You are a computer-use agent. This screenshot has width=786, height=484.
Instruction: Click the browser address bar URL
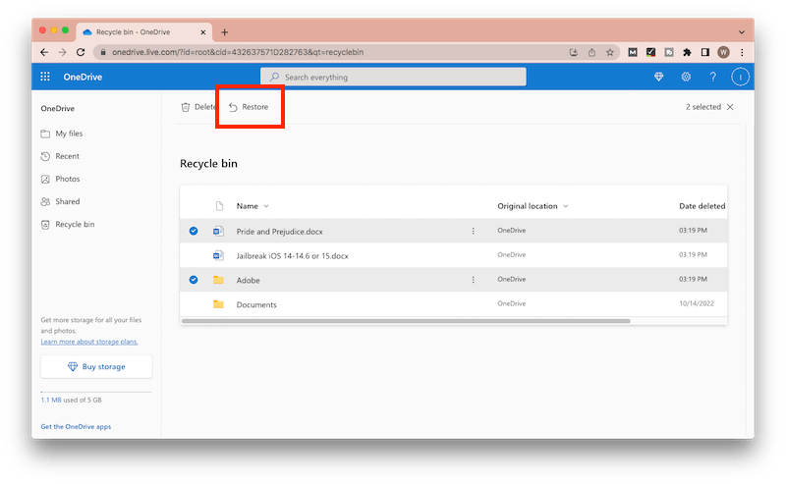click(x=238, y=52)
